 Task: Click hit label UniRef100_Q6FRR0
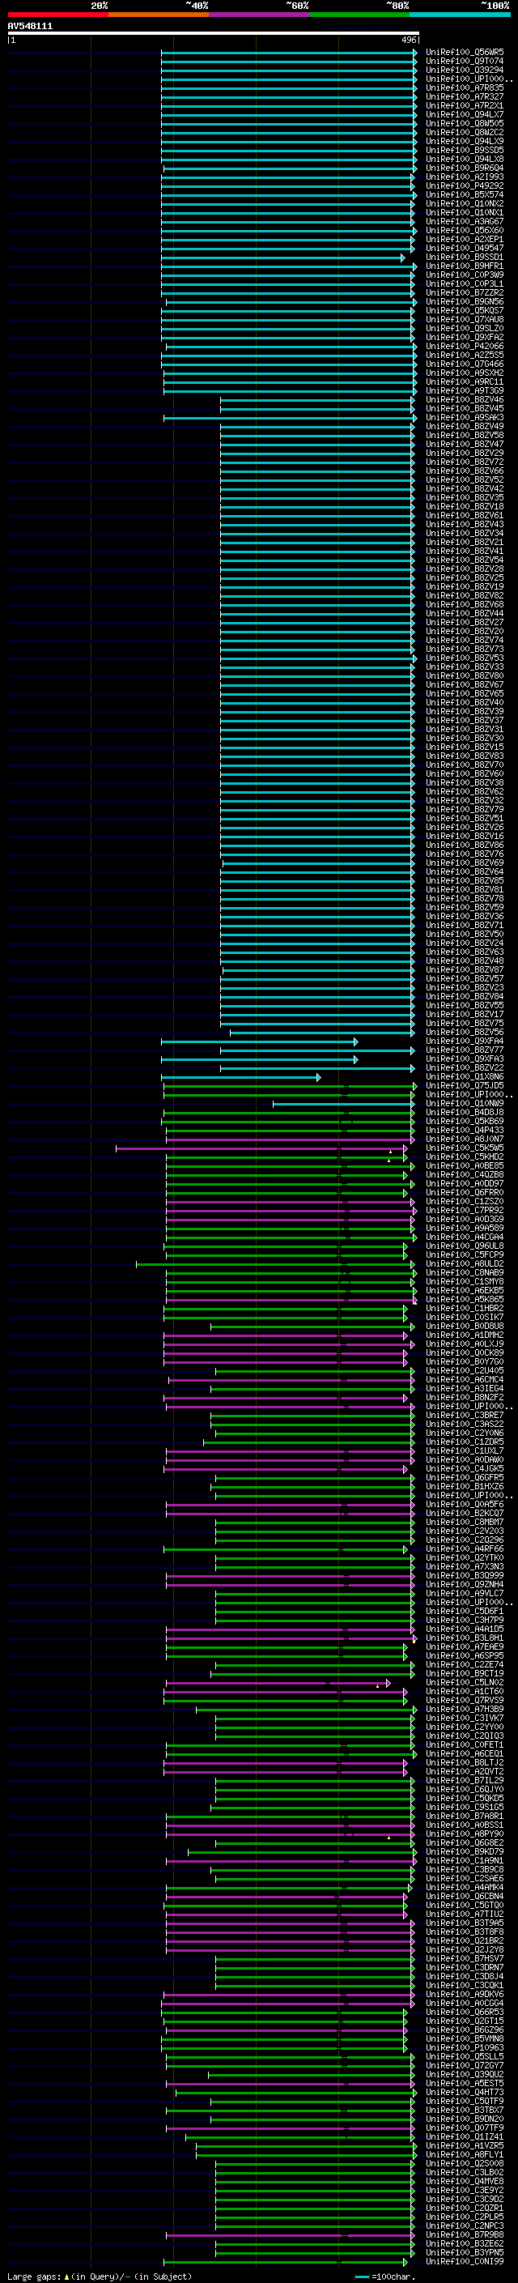click(465, 1193)
